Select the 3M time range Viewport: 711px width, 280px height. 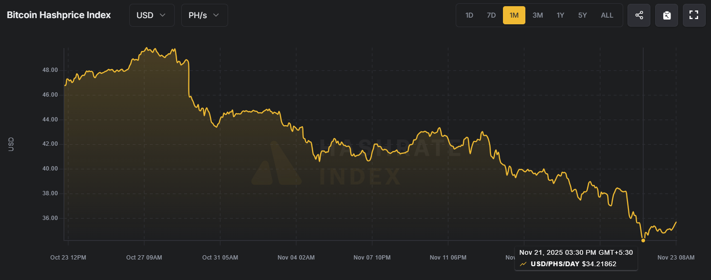pos(538,15)
